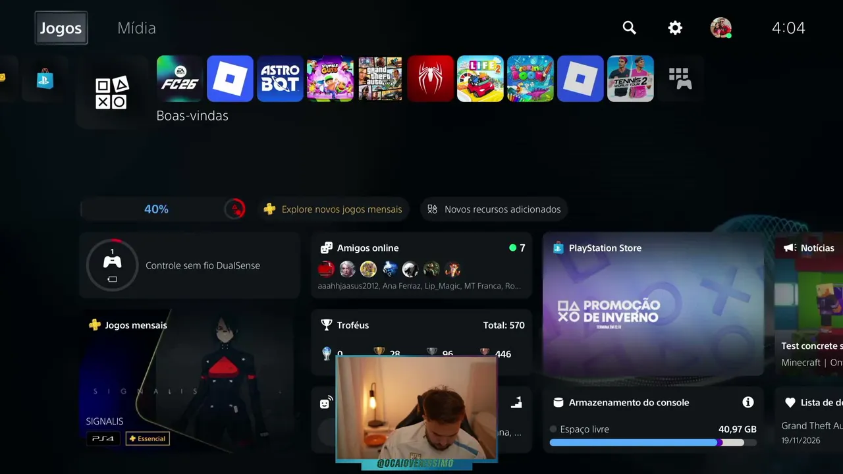This screenshot has width=843, height=474.
Task: Click the Espaço livre label
Action: click(584, 429)
